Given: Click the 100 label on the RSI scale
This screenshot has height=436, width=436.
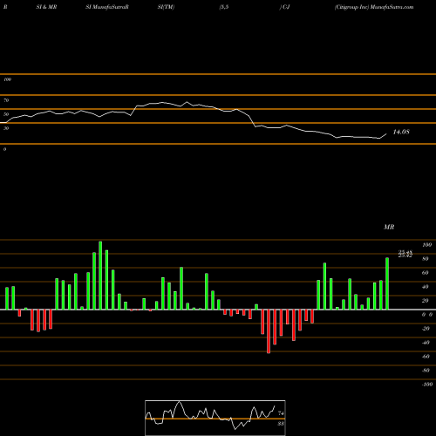Looking at the screenshot, I should tap(7, 79).
